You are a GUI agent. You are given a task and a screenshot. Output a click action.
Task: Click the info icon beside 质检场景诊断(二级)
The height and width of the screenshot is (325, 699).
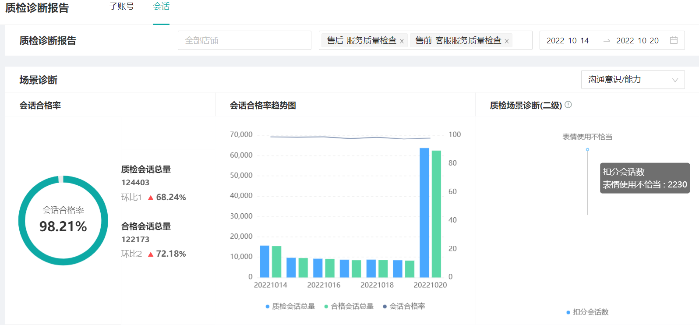(x=568, y=105)
